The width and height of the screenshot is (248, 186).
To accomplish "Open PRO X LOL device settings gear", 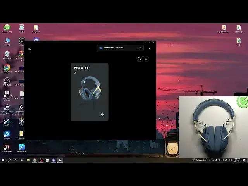I will [102, 115].
